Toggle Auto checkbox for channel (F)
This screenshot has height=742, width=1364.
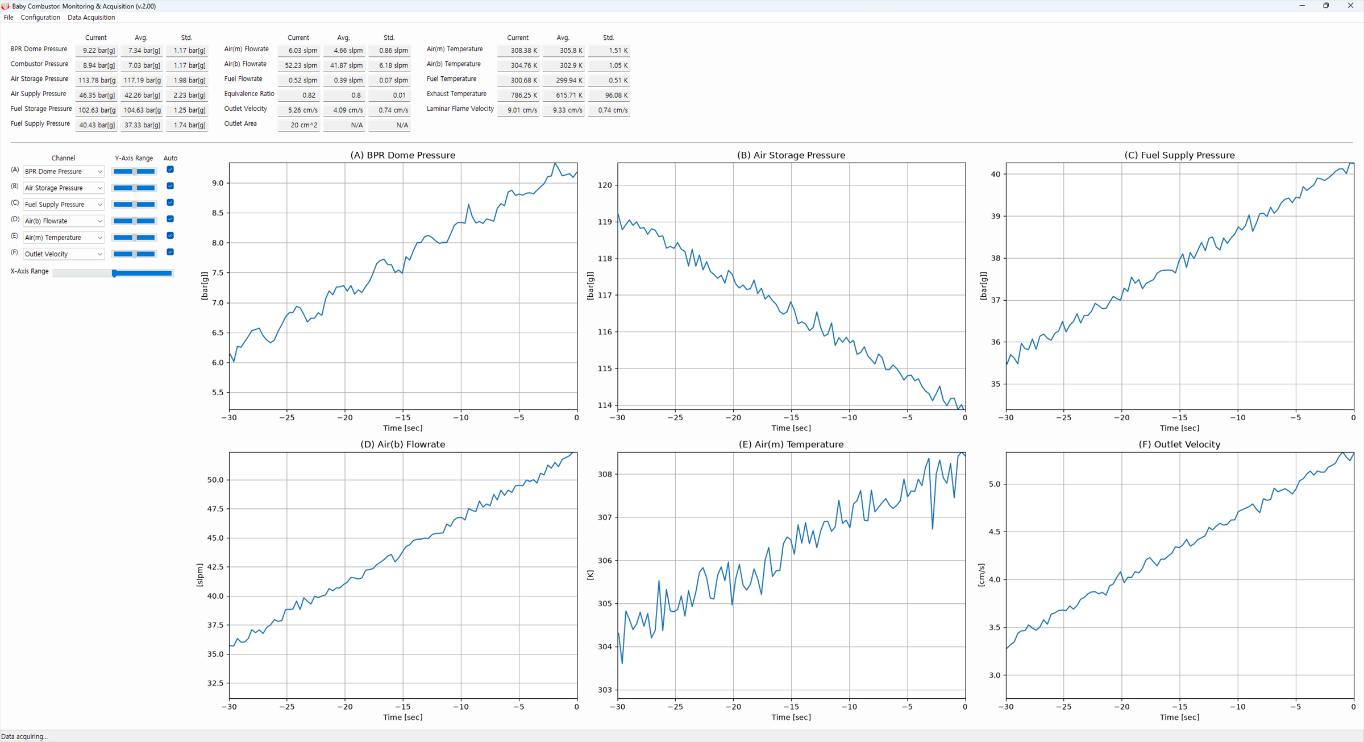[x=170, y=252]
